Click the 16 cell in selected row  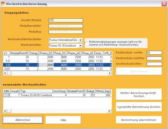click(20, 65)
